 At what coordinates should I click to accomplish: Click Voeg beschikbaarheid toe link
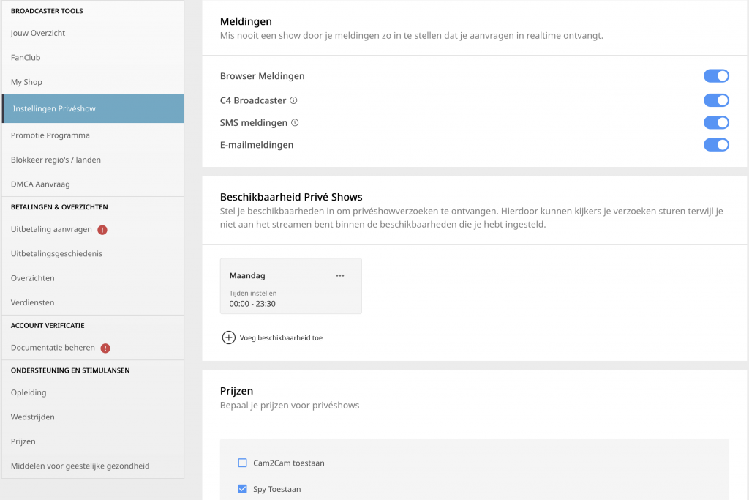coord(281,338)
